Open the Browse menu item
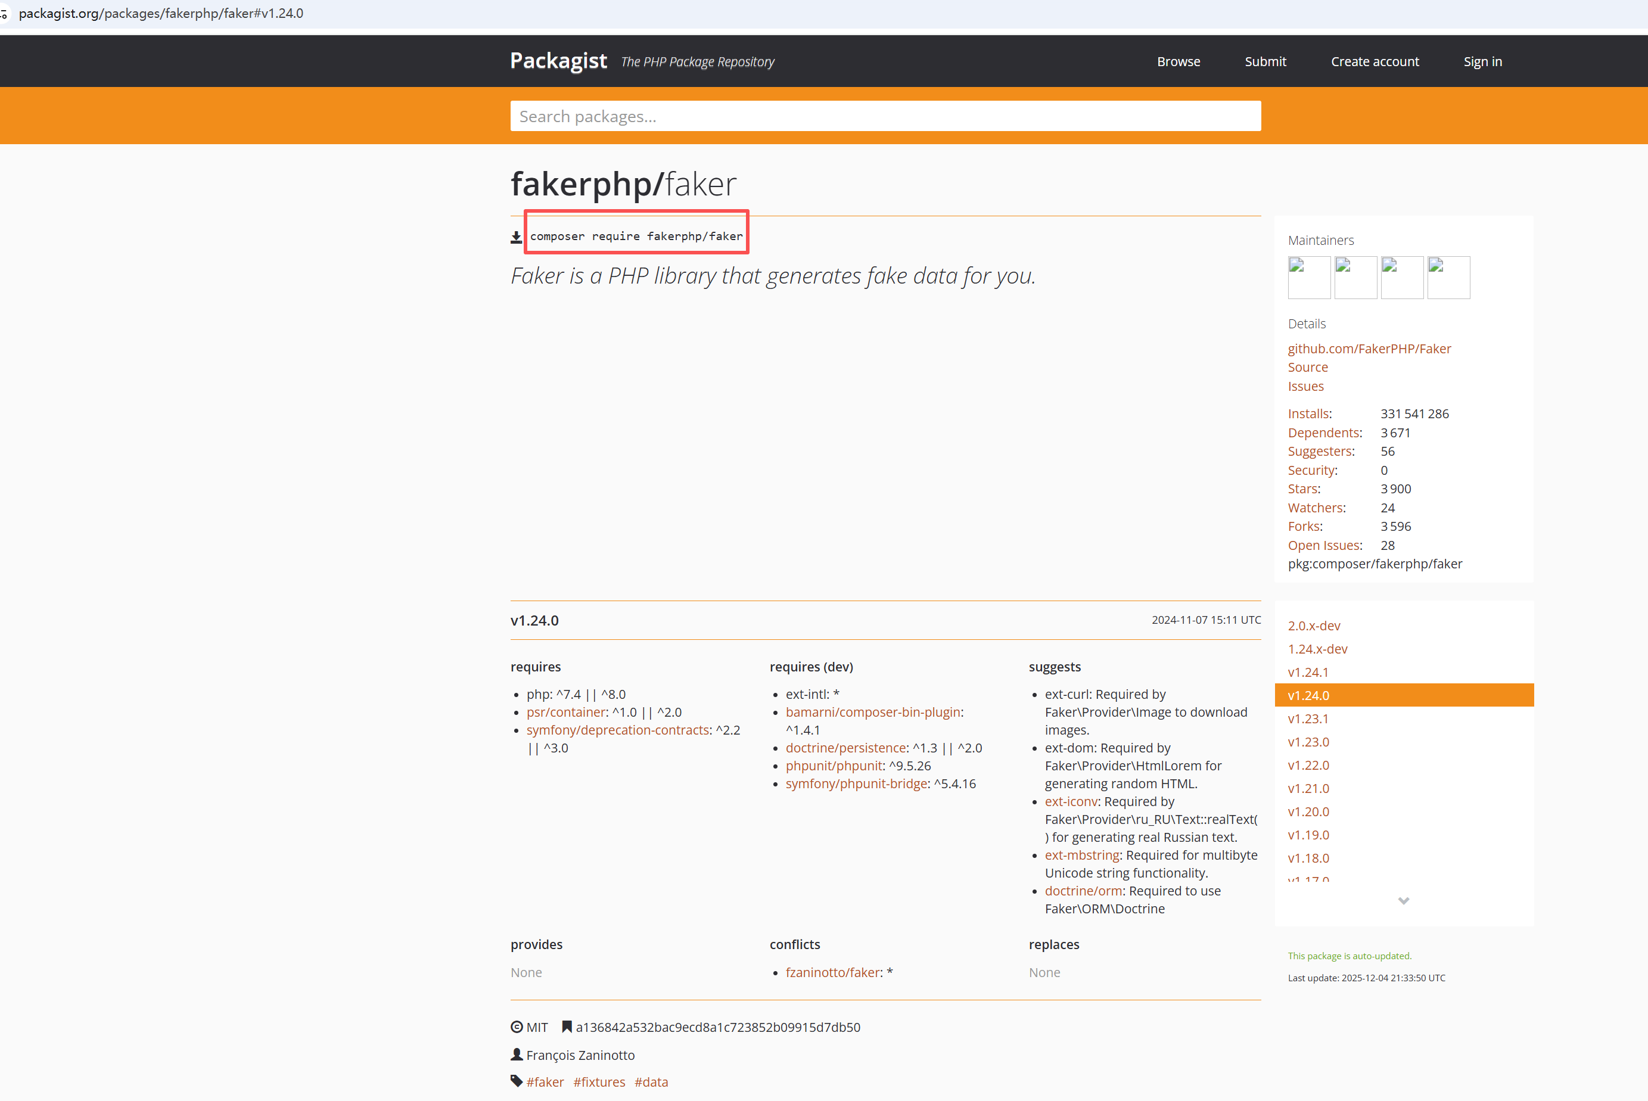 [1179, 62]
